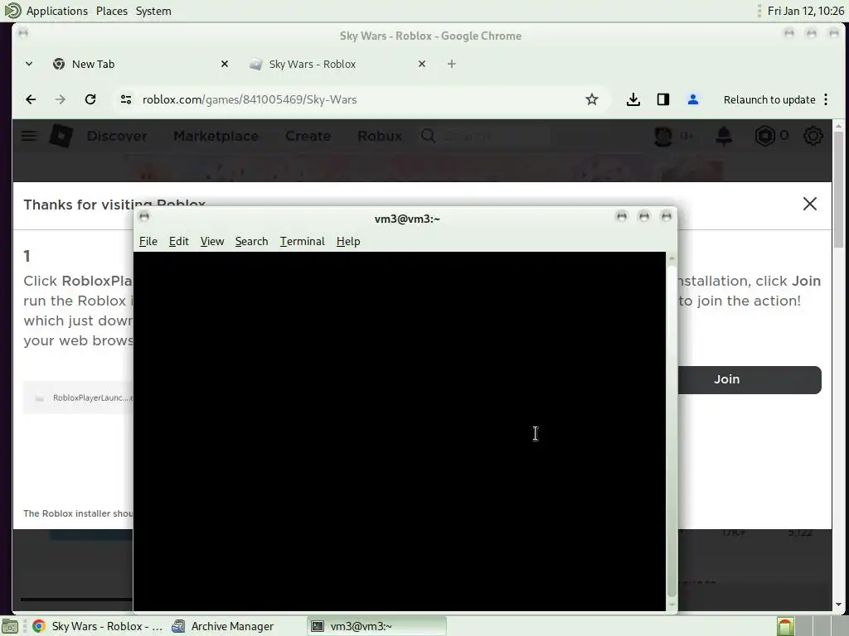Image resolution: width=849 pixels, height=636 pixels.
Task: Open Roblox settings gear icon
Action: coord(813,136)
